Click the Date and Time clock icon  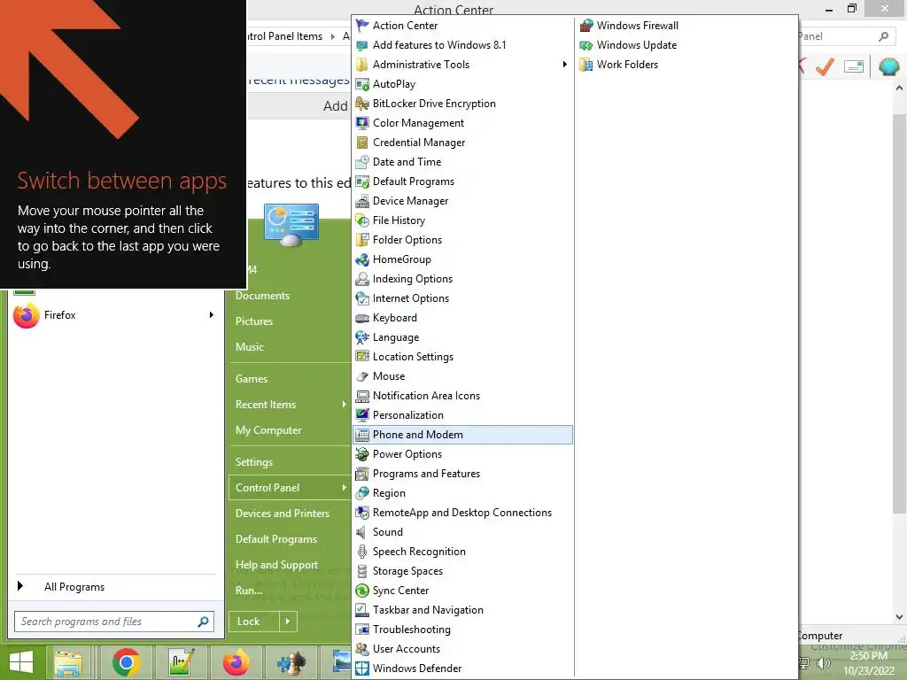coord(362,162)
